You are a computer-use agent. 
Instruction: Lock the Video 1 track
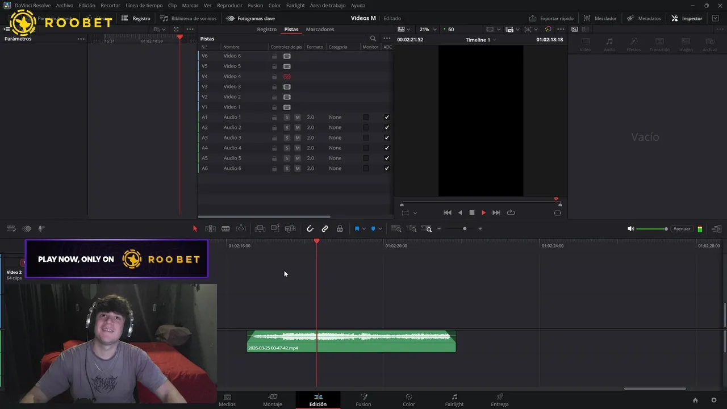[274, 107]
